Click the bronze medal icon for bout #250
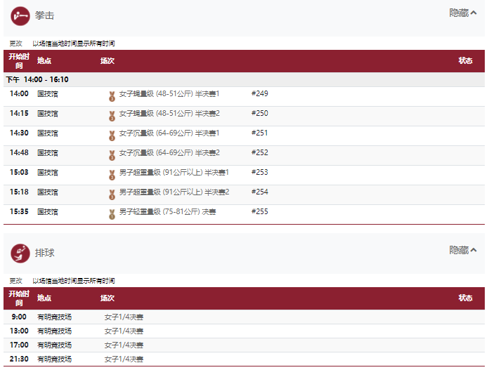 [112, 116]
